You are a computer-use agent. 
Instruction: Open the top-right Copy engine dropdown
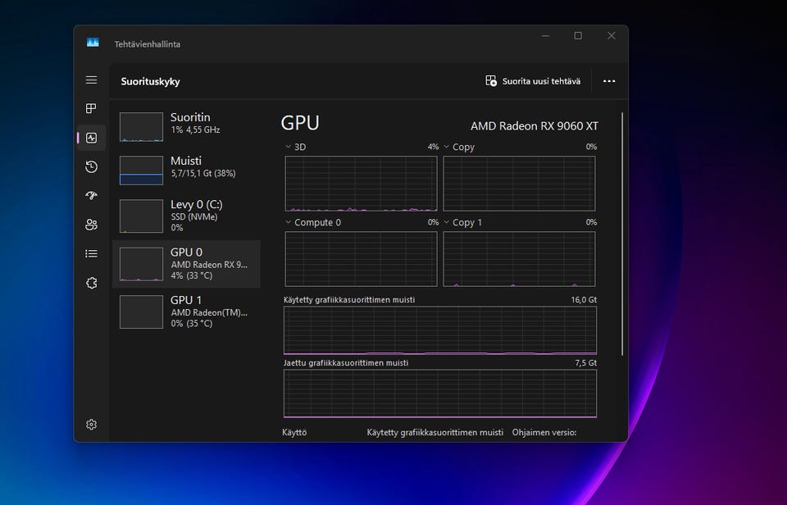[x=446, y=147]
